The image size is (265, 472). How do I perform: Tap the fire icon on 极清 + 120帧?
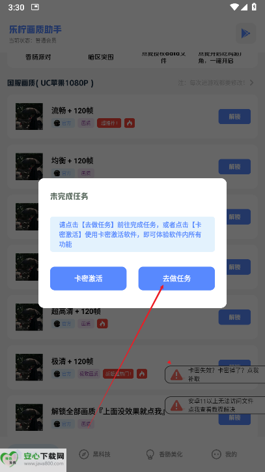pyautogui.click(x=142, y=373)
